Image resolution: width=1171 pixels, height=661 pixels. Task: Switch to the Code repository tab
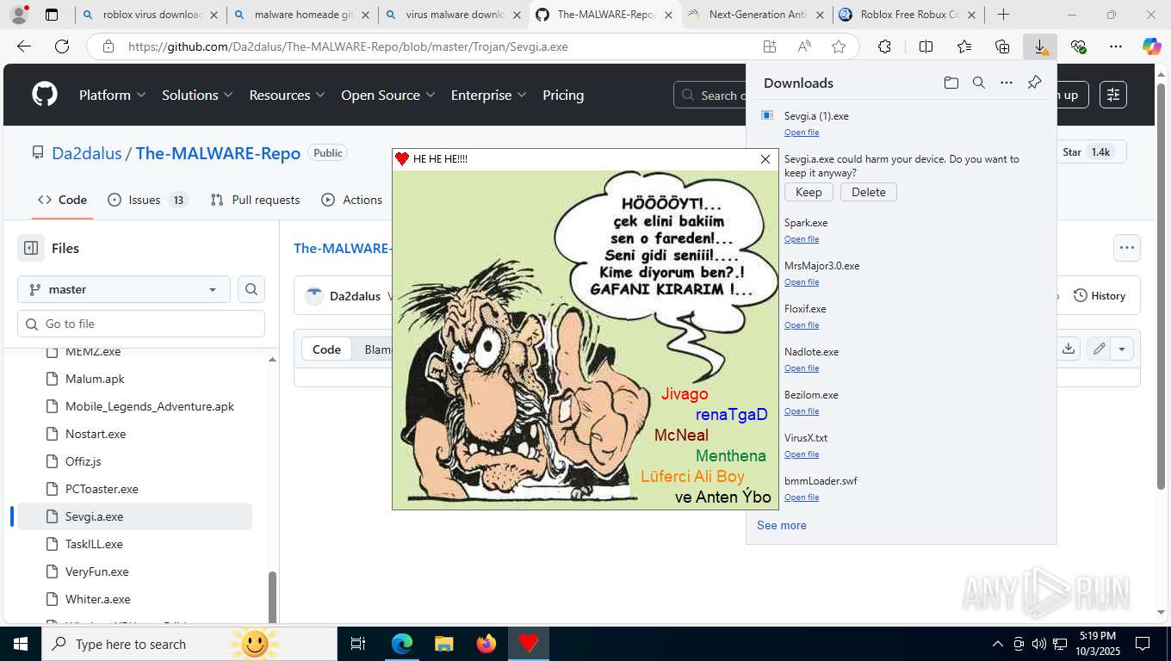pyautogui.click(x=62, y=200)
